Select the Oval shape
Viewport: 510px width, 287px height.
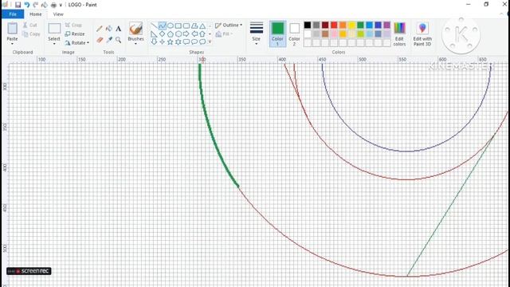[x=170, y=26]
